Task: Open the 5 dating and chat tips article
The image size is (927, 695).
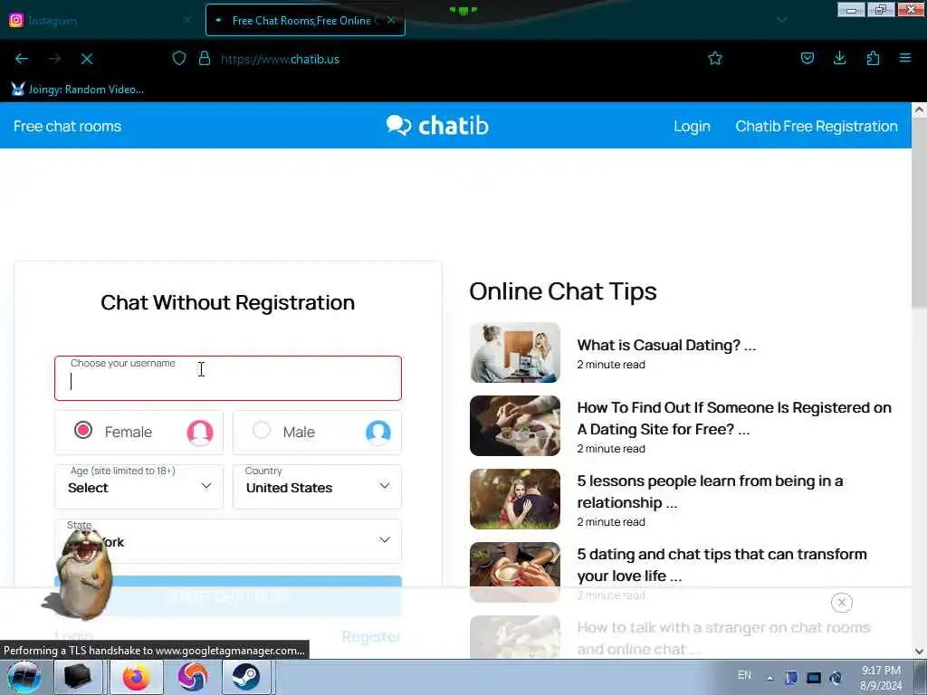Action: point(722,565)
